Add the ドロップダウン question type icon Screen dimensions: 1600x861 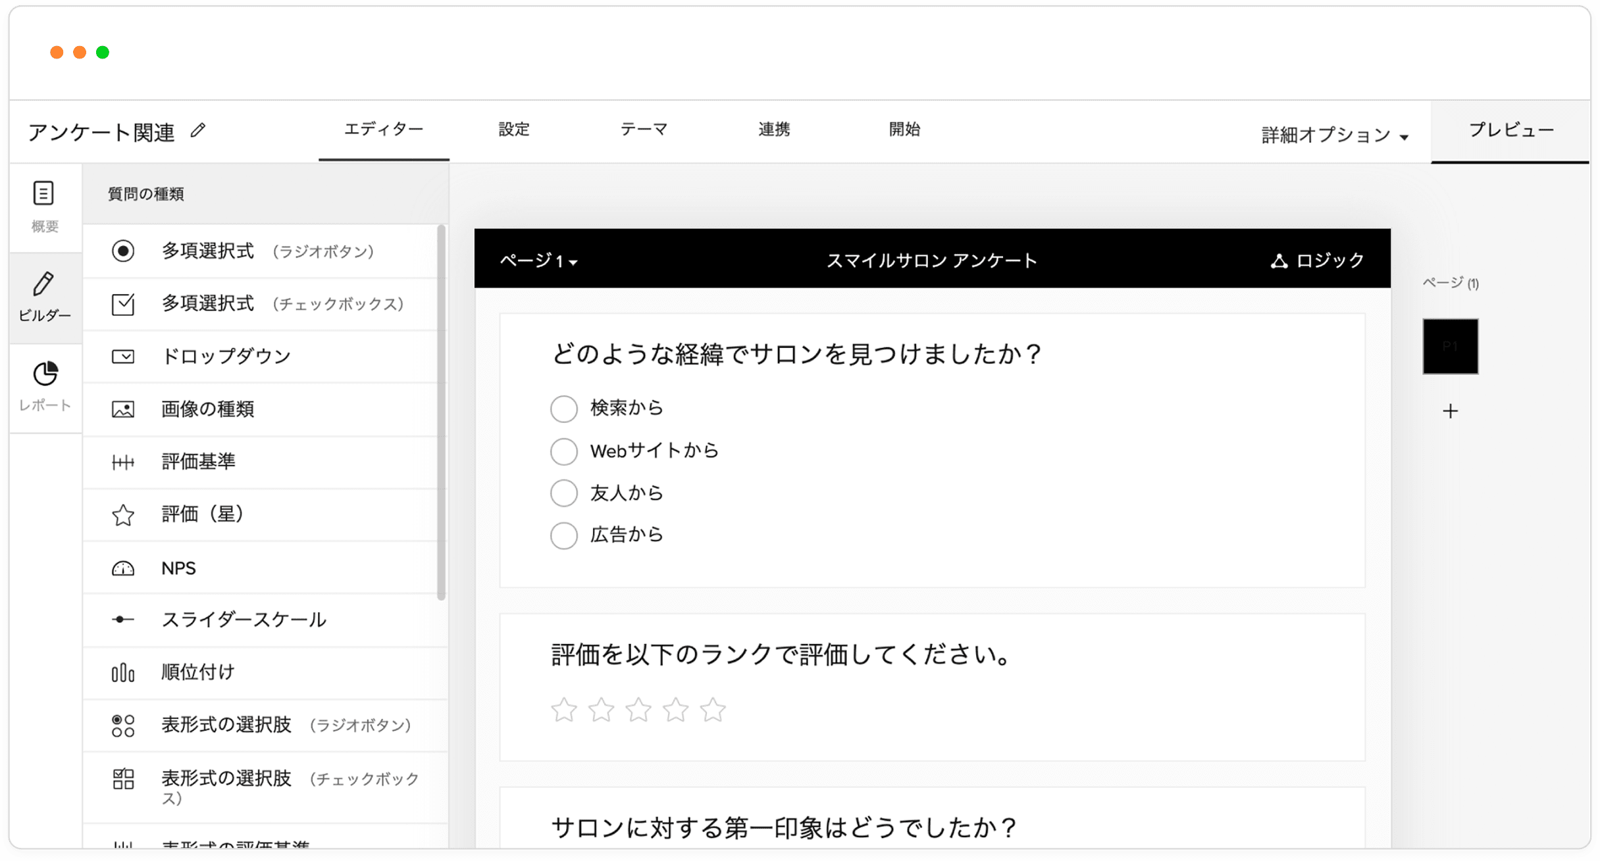pos(123,357)
